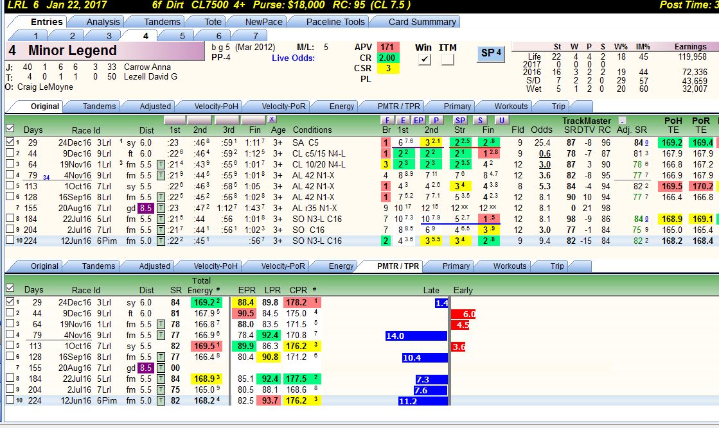Toggle select-all checkbox in upper table header

[10, 128]
